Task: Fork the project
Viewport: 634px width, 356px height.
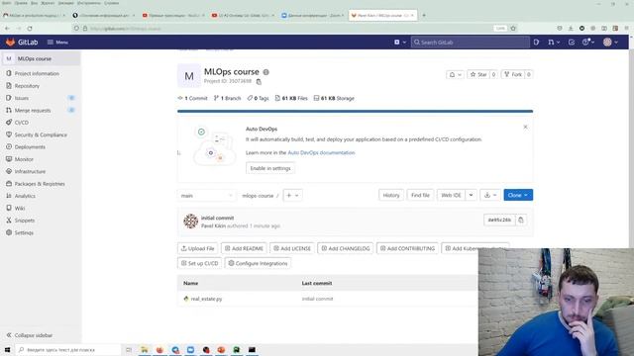Action: point(513,74)
